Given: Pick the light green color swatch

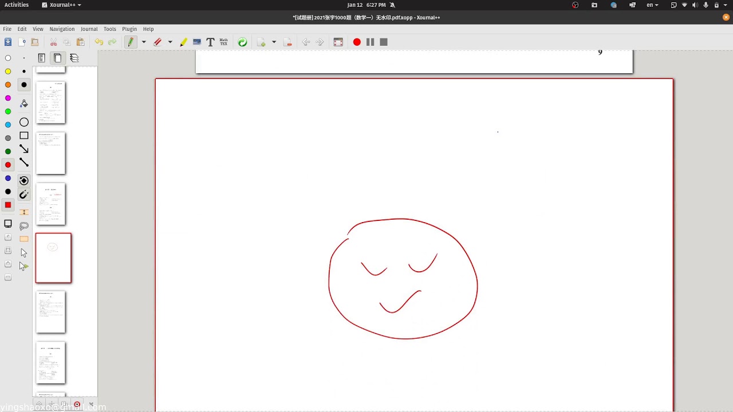Looking at the screenshot, I should click(8, 112).
